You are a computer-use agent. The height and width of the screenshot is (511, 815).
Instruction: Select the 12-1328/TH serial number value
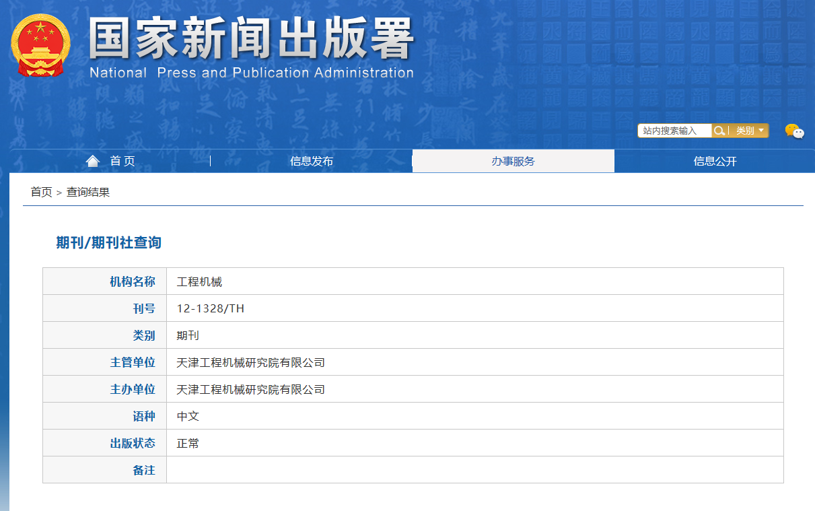point(211,308)
